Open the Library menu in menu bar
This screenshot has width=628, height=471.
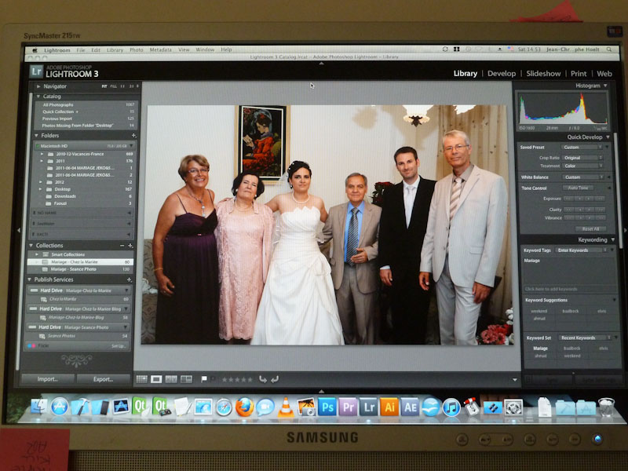click(x=115, y=50)
